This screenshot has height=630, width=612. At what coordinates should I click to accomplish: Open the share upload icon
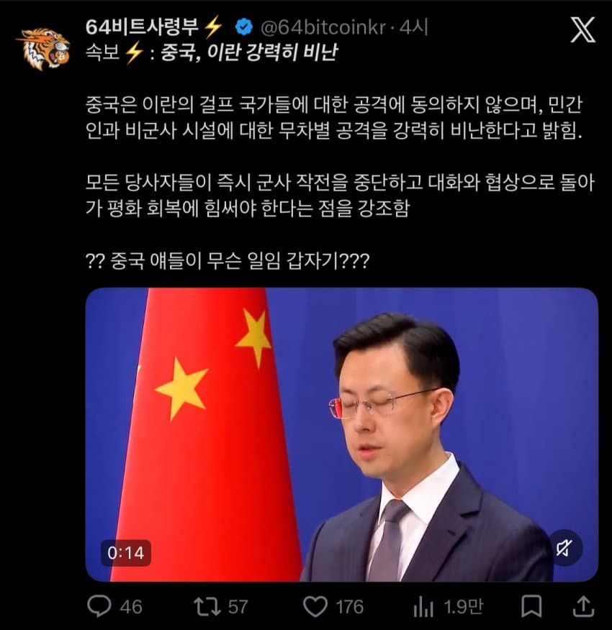(583, 606)
